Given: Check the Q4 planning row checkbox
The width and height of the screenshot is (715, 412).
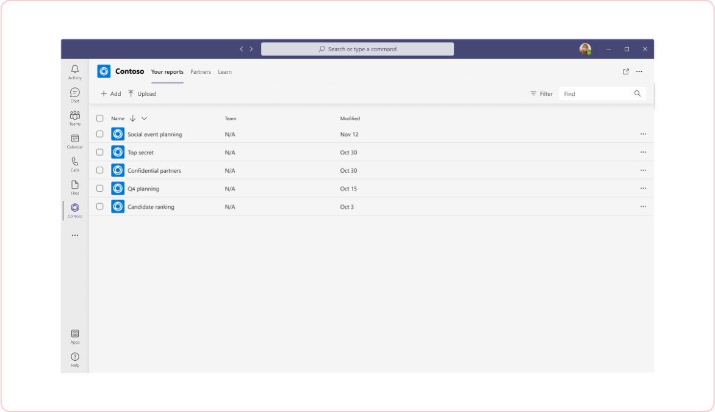Looking at the screenshot, I should 100,189.
